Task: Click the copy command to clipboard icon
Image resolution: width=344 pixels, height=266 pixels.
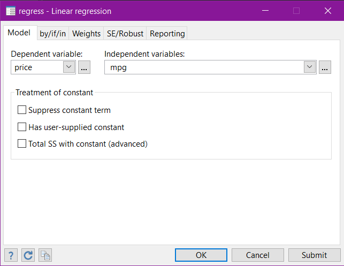Action: click(45, 255)
